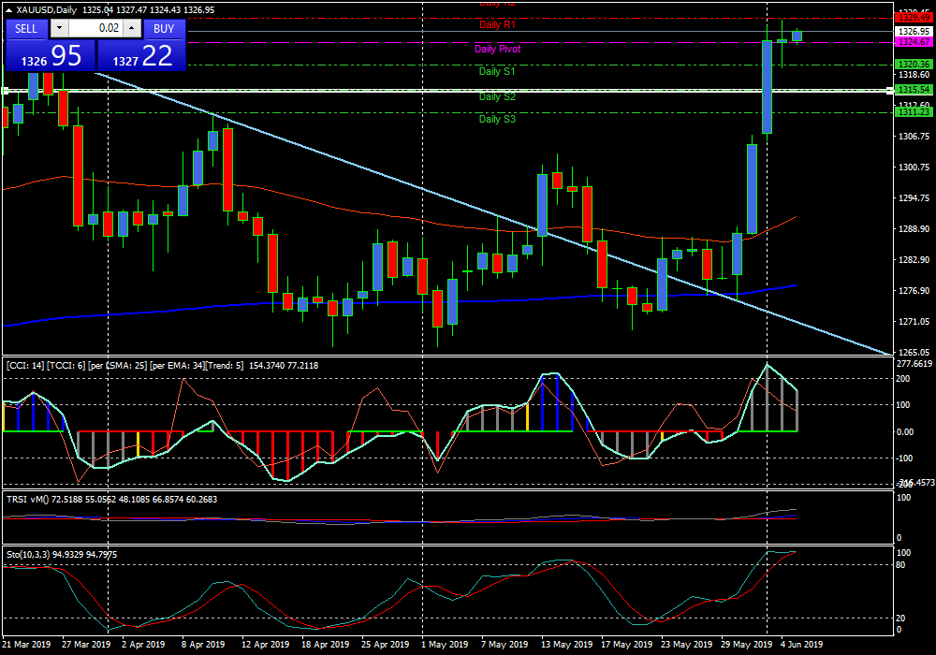Click the red 1329.49 price tag
This screenshot has width=936, height=655.
(912, 18)
